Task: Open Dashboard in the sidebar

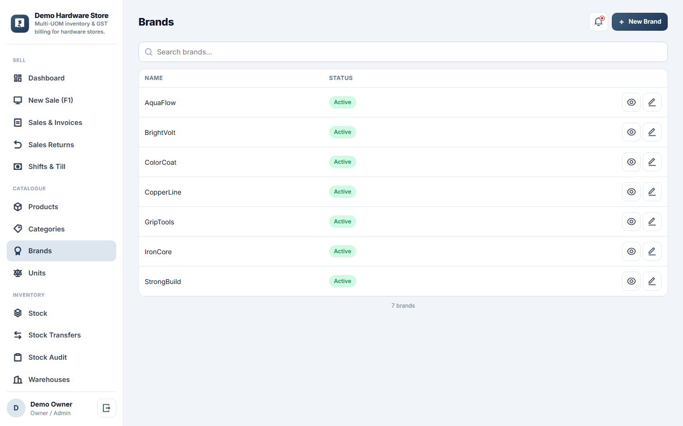Action: click(x=61, y=78)
